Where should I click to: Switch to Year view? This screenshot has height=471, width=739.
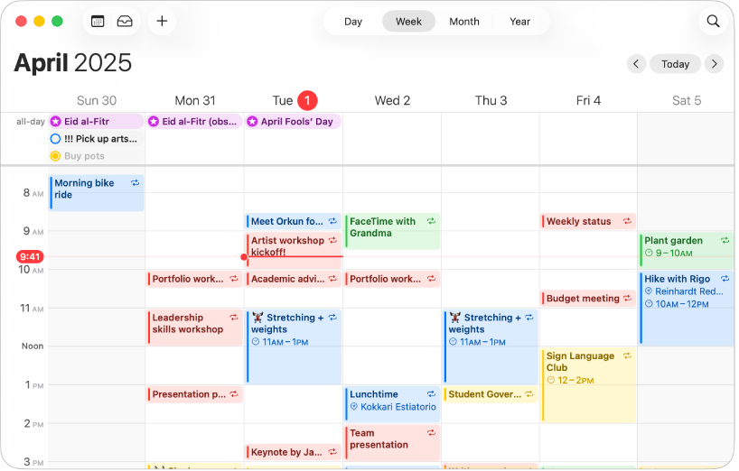pyautogui.click(x=519, y=22)
